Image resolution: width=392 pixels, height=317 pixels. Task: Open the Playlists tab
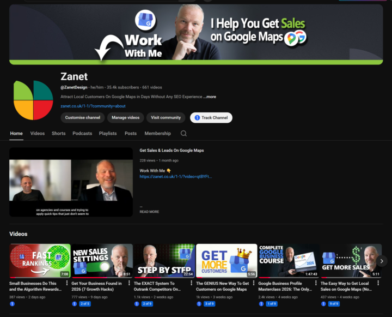108,133
